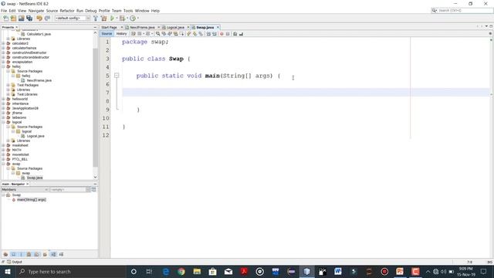Open File Explorer from the taskbar

[197, 271]
